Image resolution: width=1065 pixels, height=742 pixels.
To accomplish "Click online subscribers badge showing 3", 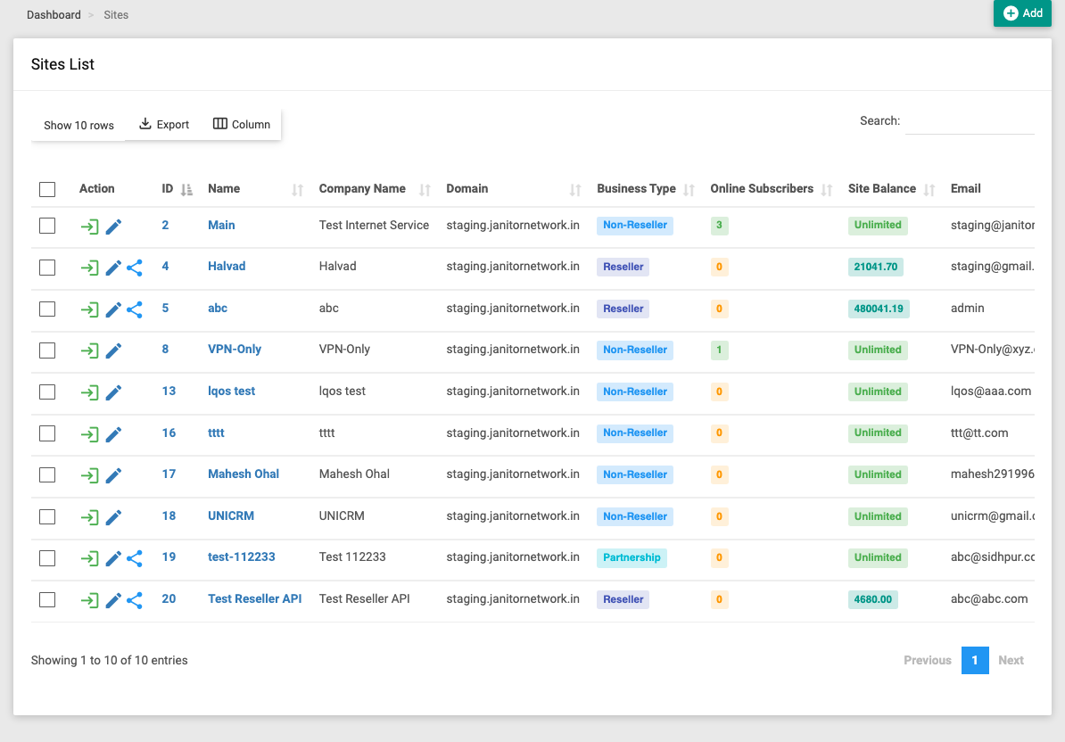I will [719, 226].
